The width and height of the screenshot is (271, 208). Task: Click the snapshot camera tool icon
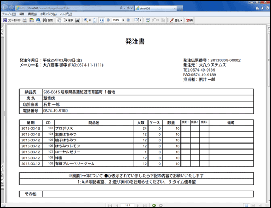click(78, 20)
